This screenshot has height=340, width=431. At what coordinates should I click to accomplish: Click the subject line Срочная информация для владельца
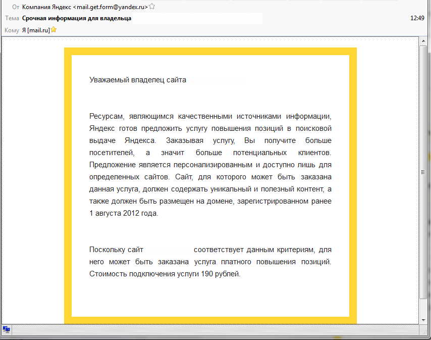click(77, 18)
